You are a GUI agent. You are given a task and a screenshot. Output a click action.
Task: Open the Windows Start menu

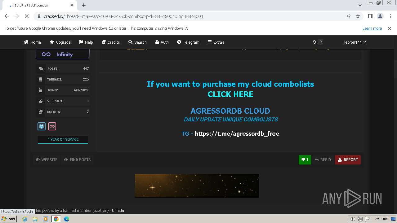pos(8,219)
